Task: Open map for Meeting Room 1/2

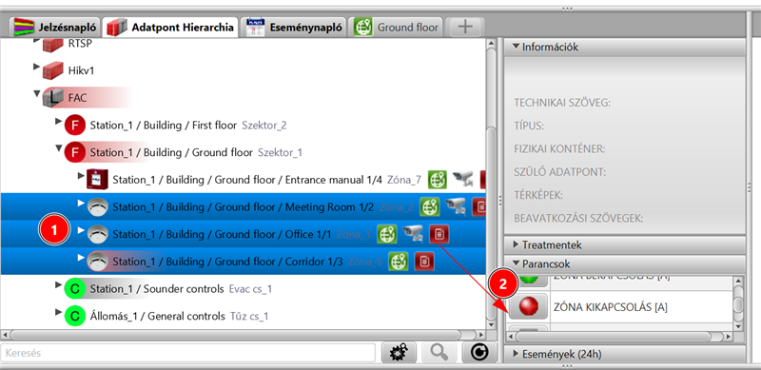Action: [429, 206]
